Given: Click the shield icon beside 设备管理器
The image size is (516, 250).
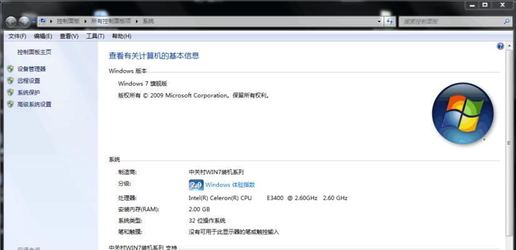Looking at the screenshot, I should pos(11,69).
